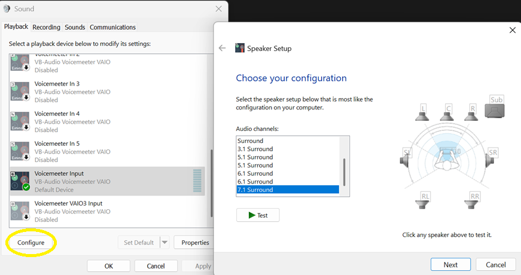Click the Set Default button

pyautogui.click(x=139, y=243)
